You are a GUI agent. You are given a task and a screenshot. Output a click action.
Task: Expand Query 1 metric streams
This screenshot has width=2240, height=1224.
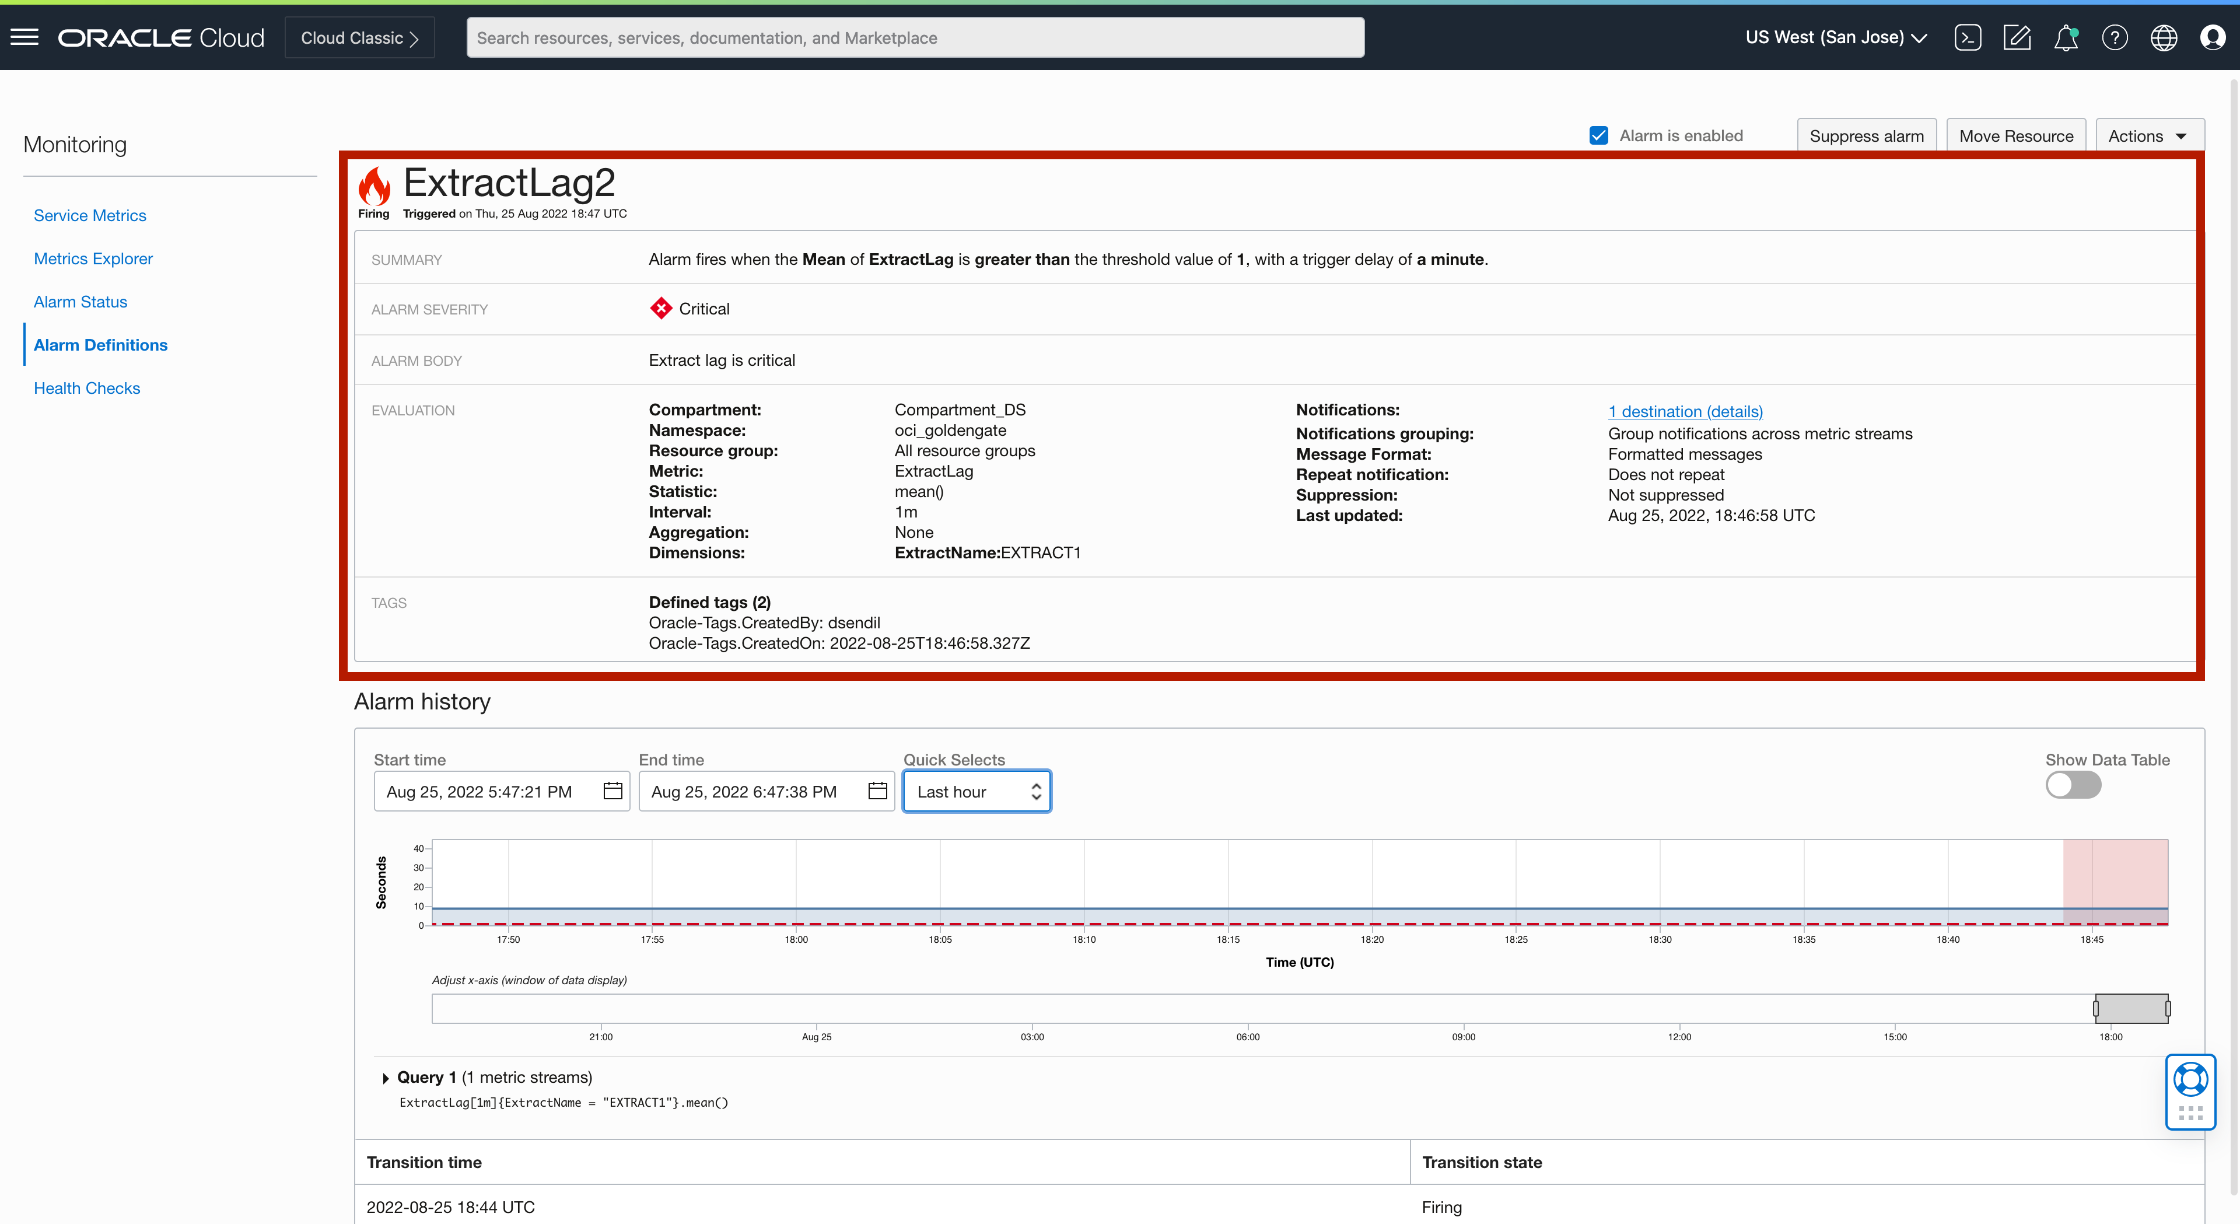385,1078
